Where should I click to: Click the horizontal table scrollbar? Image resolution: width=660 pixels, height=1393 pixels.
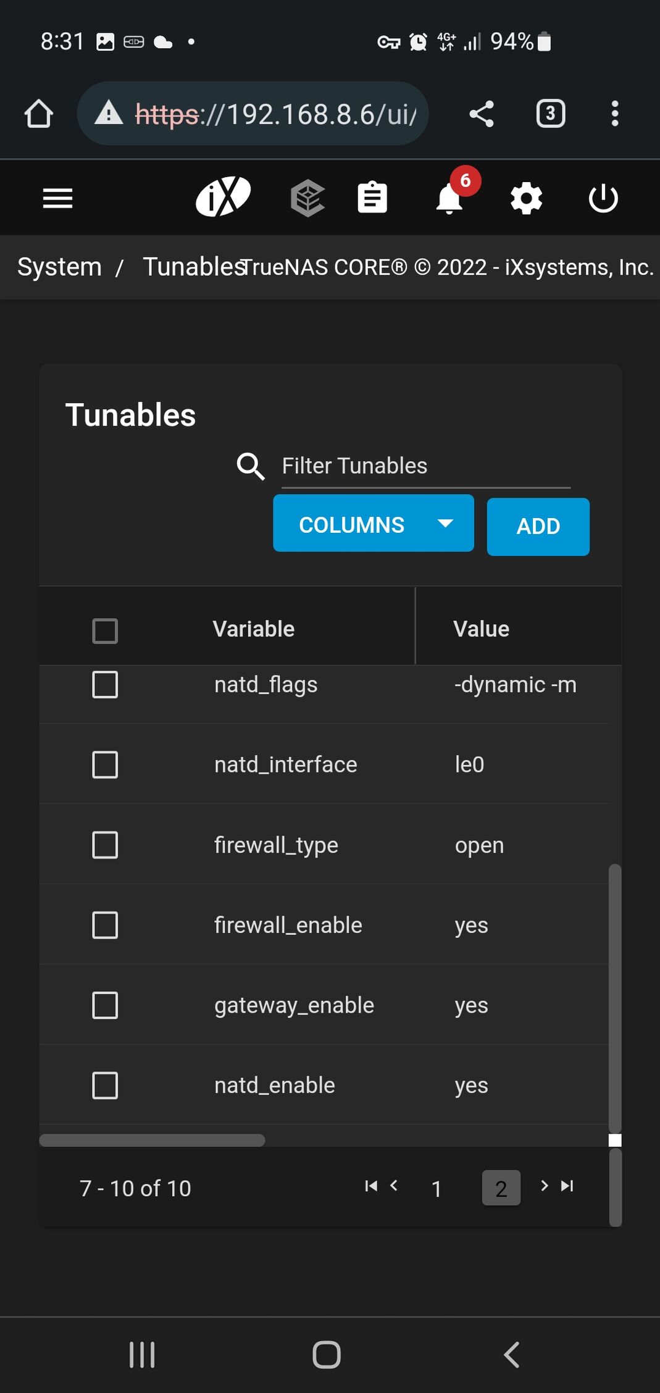152,1140
